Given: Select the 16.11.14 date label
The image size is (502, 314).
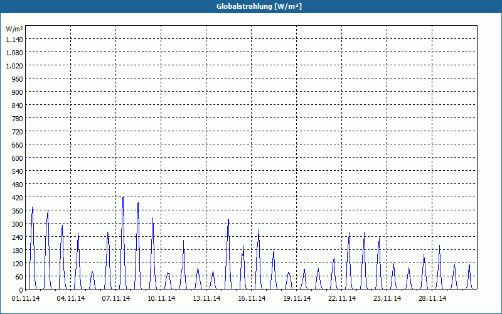Looking at the screenshot, I should pyautogui.click(x=252, y=299).
